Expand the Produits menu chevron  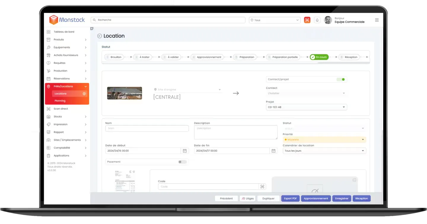[85, 40]
